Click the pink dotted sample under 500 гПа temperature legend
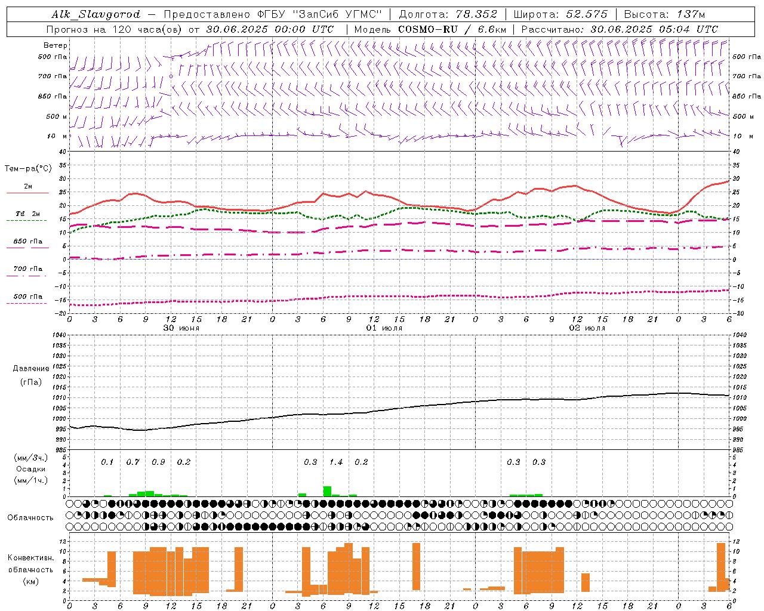 26,304
